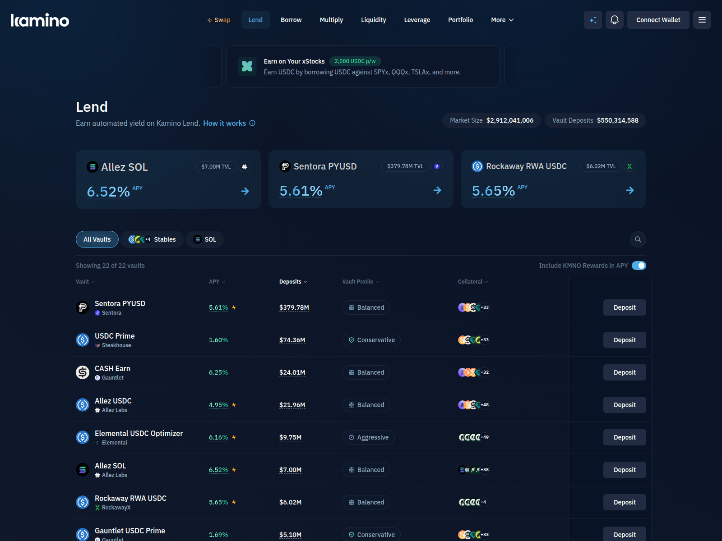Click the Swap lightning icon in navigation

[209, 20]
